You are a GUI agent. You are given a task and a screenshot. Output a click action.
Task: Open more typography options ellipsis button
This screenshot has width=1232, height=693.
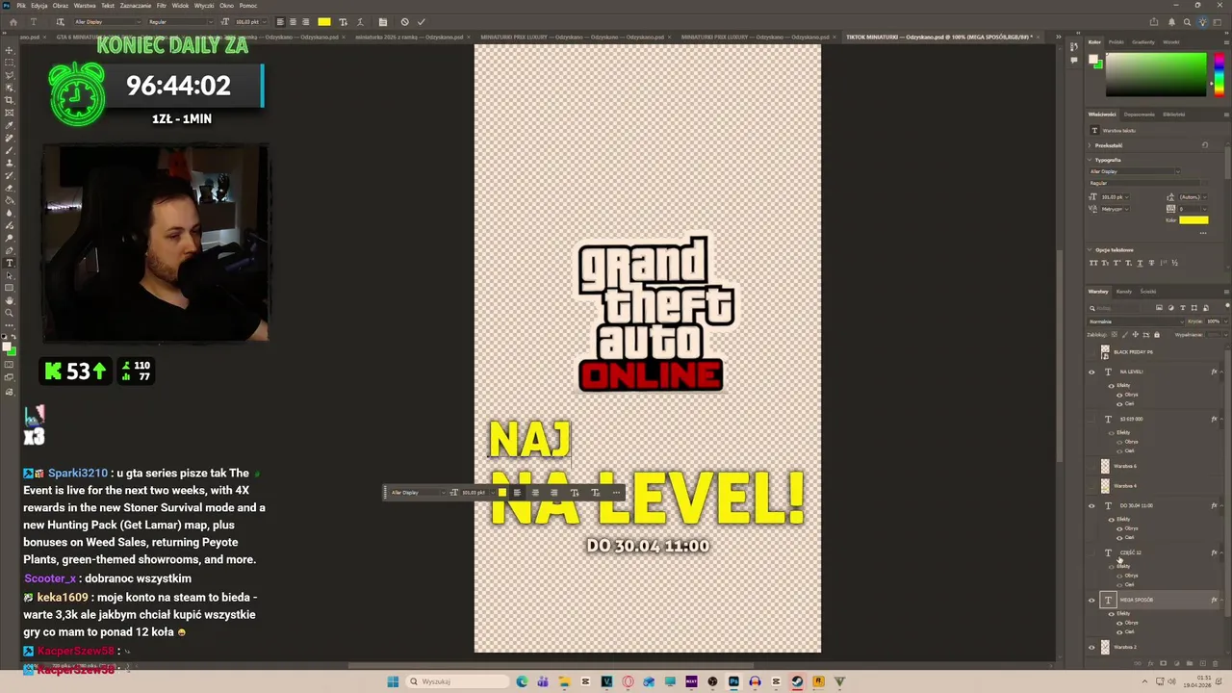1203,233
